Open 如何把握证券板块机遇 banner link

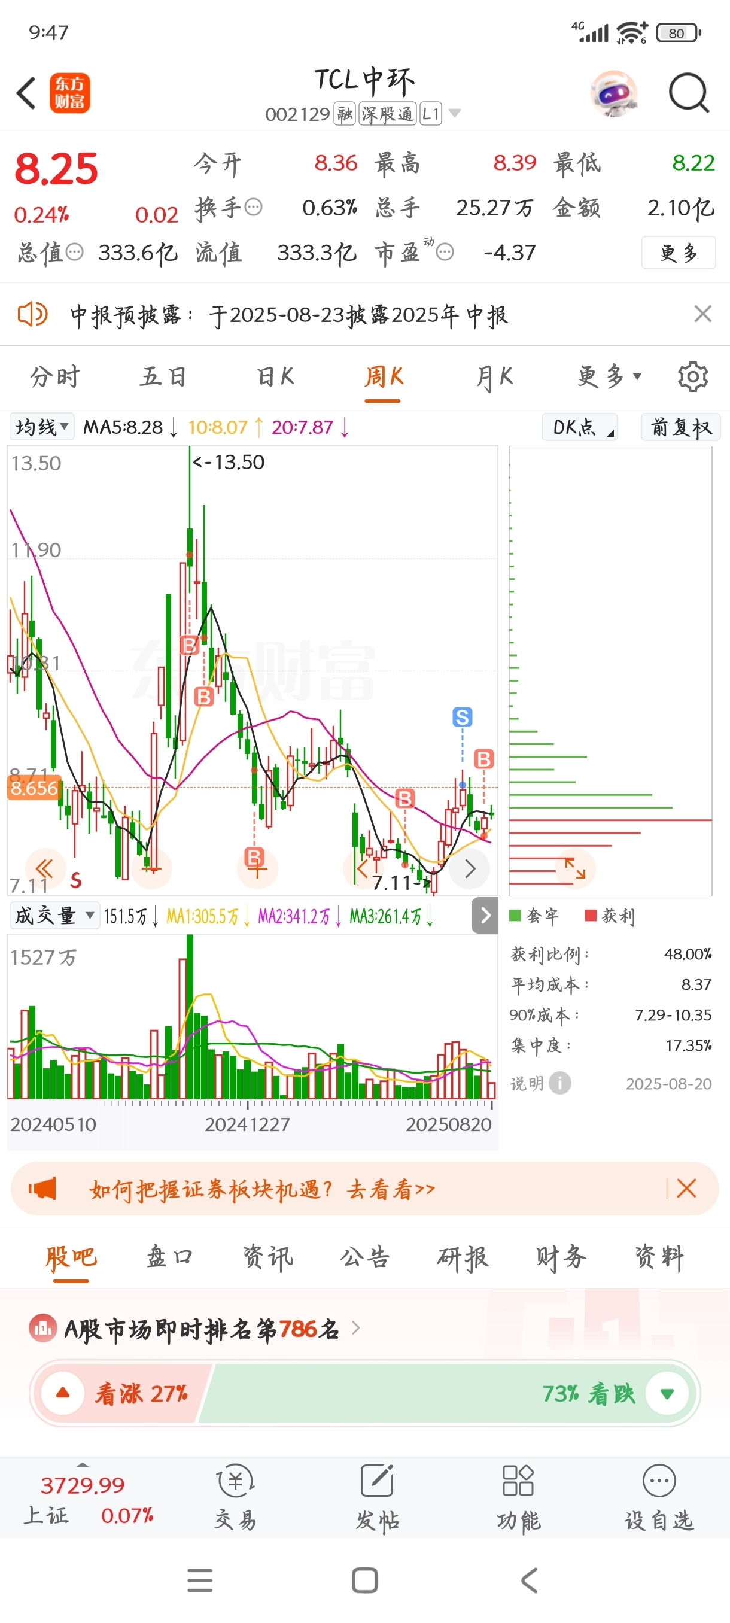pyautogui.click(x=262, y=1190)
